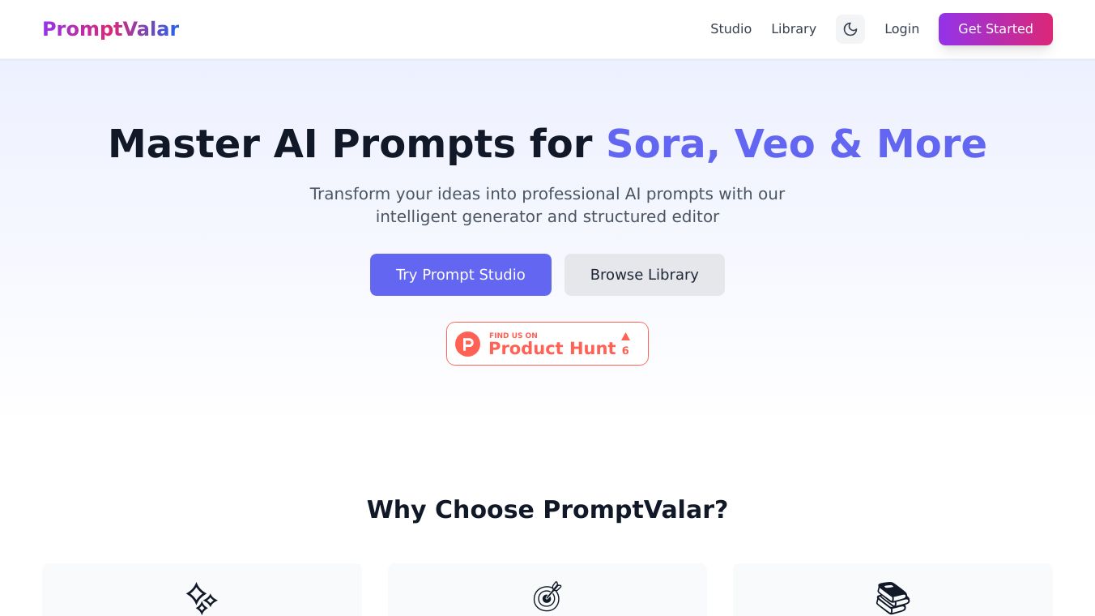Go to Library in the top navigation

(x=793, y=29)
